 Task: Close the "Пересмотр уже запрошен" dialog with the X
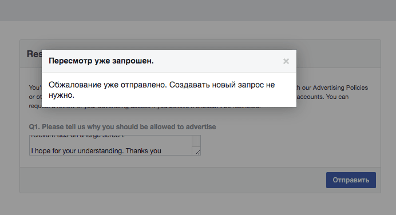pyautogui.click(x=286, y=61)
